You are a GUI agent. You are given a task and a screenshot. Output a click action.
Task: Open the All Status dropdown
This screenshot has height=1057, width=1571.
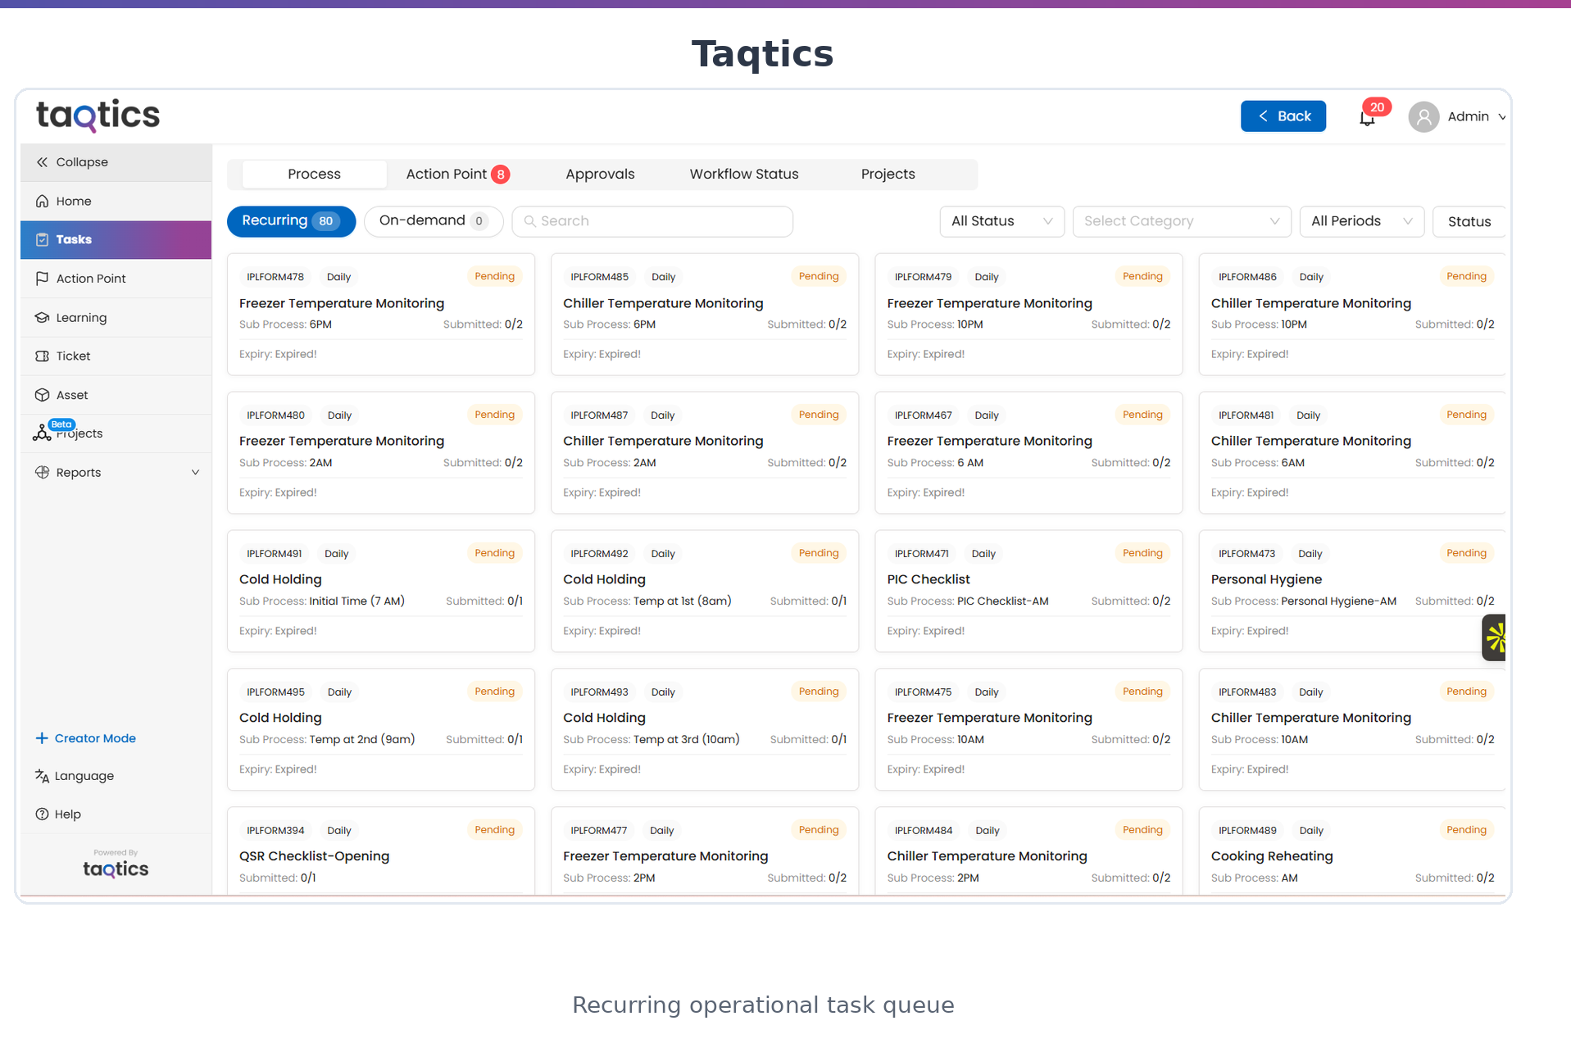pyautogui.click(x=1001, y=221)
